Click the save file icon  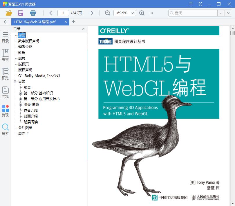pos(20,13)
